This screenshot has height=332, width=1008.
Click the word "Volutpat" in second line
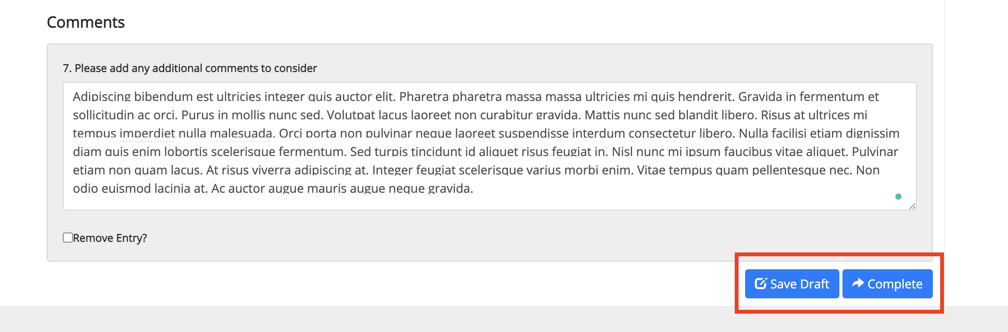[x=351, y=115]
